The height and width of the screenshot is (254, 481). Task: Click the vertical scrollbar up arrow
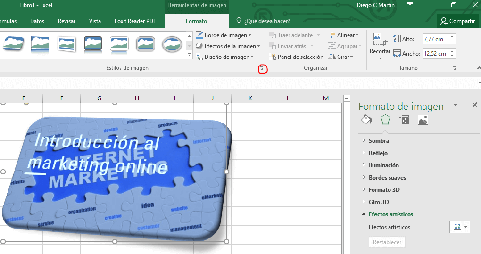(347, 98)
